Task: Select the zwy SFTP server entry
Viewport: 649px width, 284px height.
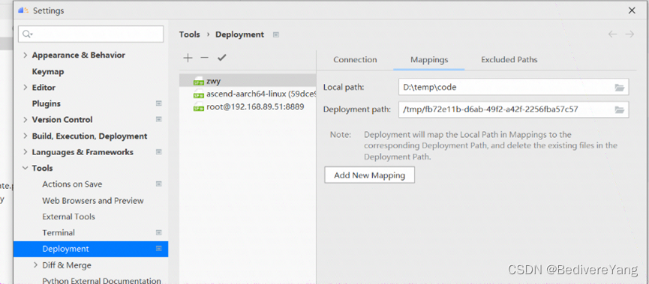Action: [x=248, y=81]
